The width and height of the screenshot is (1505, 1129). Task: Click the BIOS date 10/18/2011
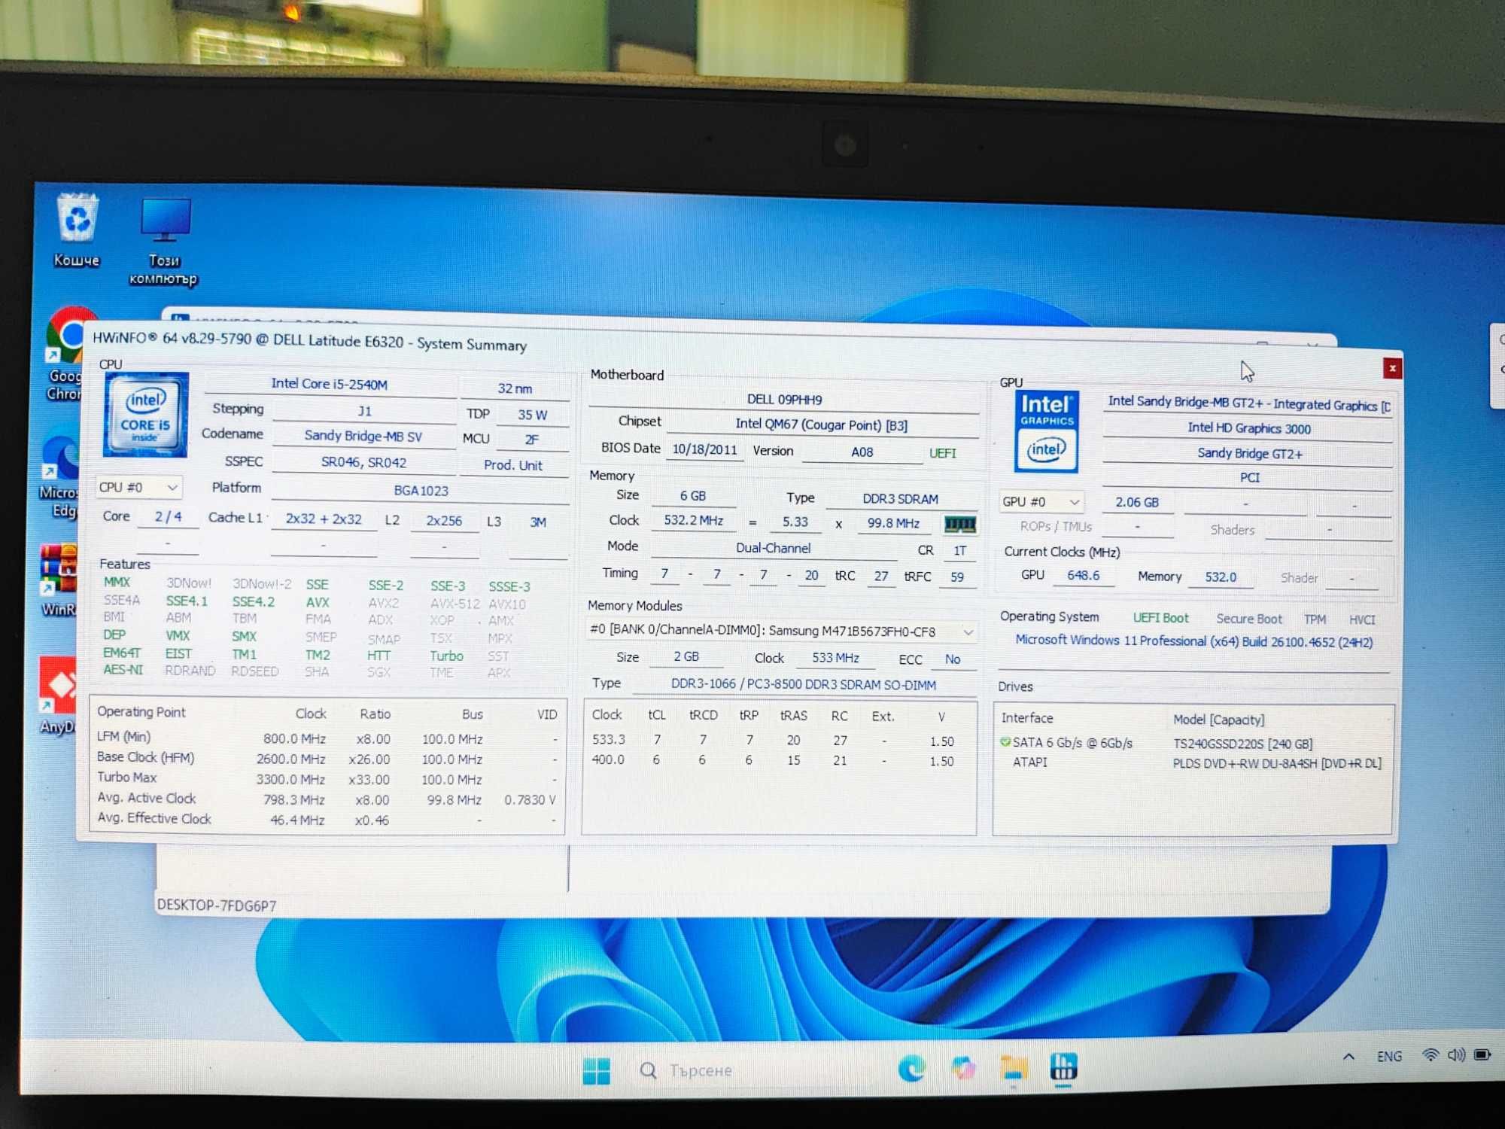(x=704, y=450)
